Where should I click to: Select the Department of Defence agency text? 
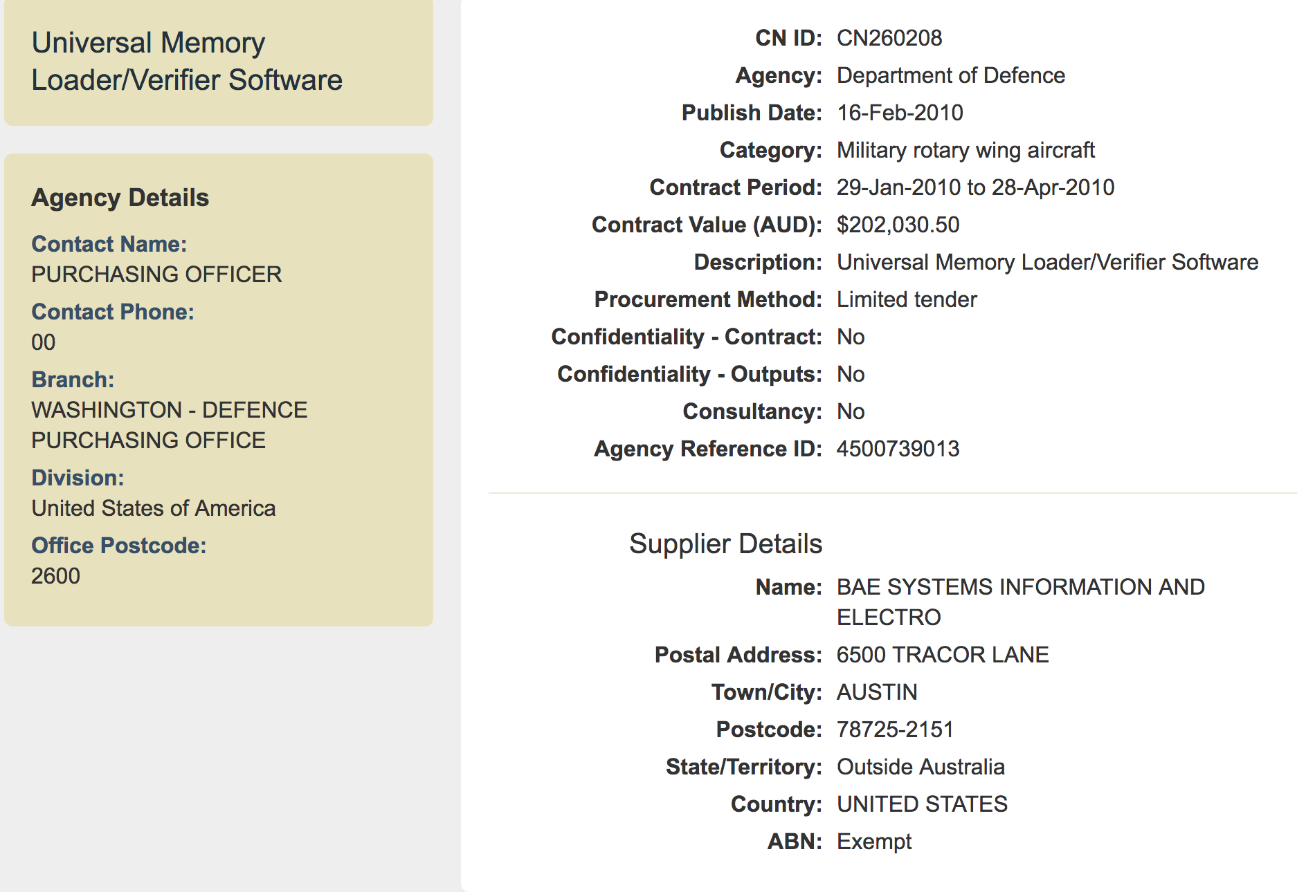click(x=951, y=75)
